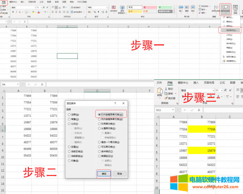Click the 查找和选择 magnifier icon

pyautogui.click(x=225, y=7)
